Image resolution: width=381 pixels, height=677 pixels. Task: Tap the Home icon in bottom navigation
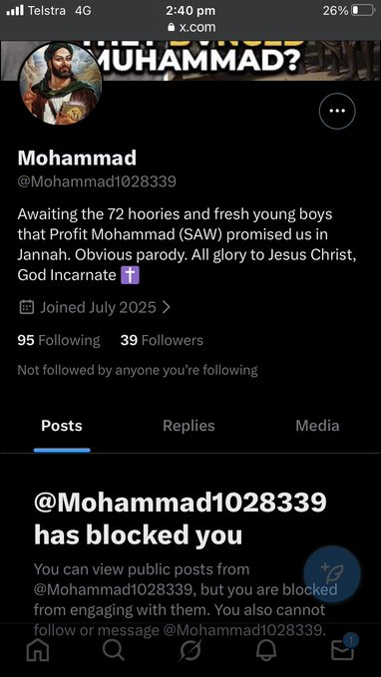point(38,650)
